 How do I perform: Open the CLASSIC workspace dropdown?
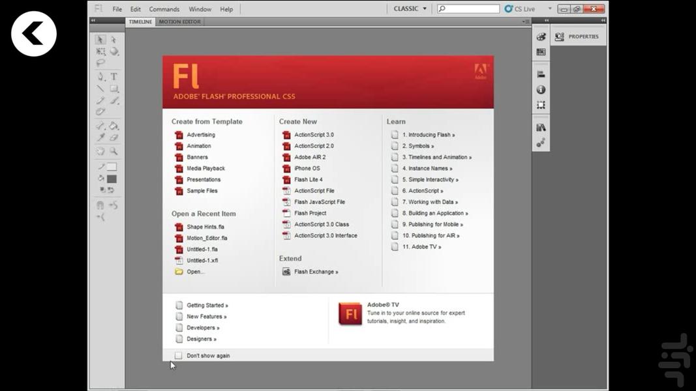coord(410,8)
